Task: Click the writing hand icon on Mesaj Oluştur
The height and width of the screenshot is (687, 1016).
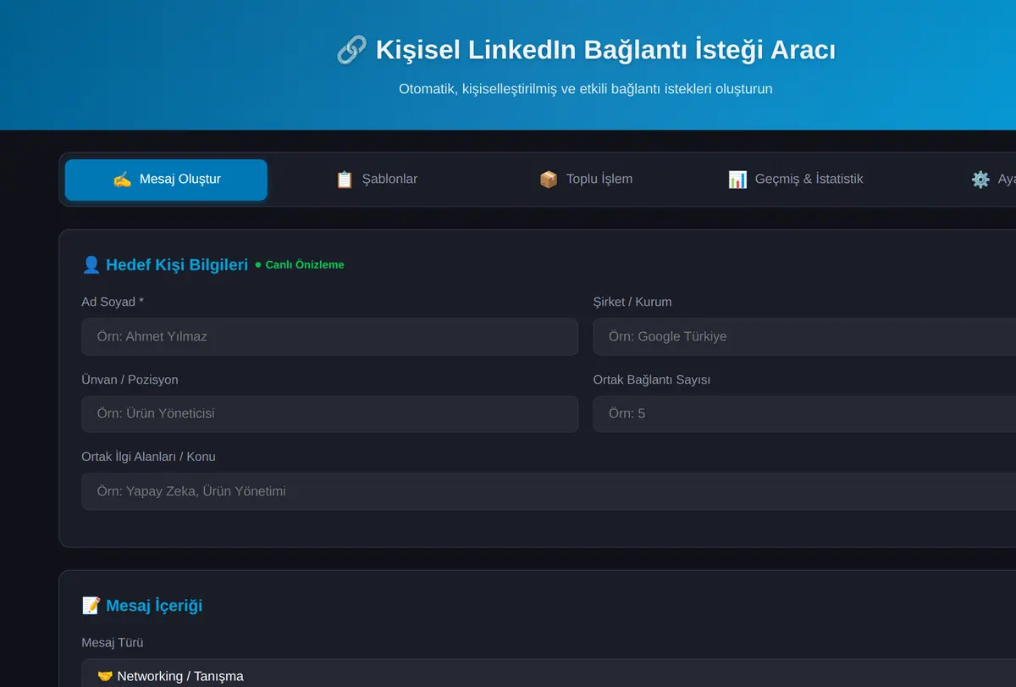Action: click(x=122, y=180)
